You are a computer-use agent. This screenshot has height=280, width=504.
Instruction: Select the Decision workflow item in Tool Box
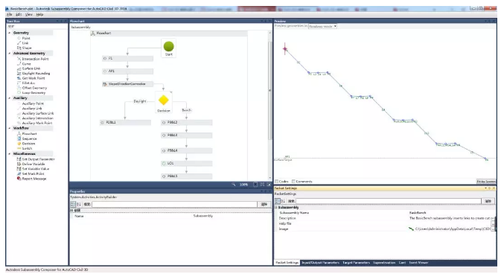pyautogui.click(x=28, y=144)
